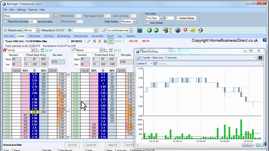Click the green G greening icon
The height and width of the screenshot is (151, 269).
[x=149, y=30]
